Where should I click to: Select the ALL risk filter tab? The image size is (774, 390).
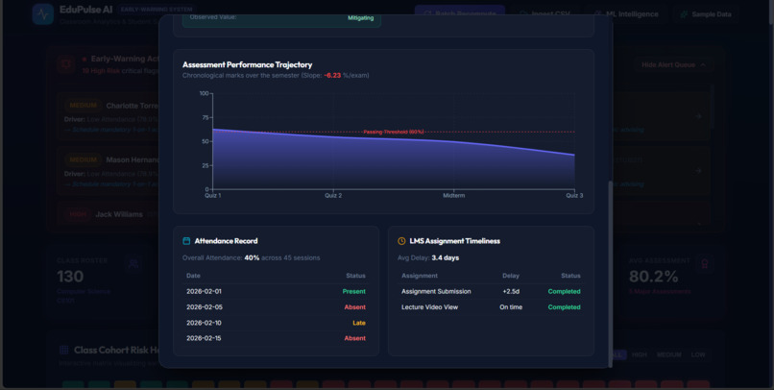click(617, 354)
